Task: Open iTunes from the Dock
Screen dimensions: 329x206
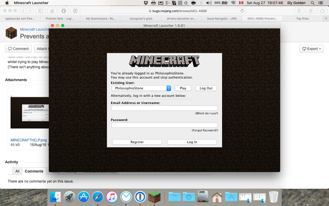Action: (112, 197)
